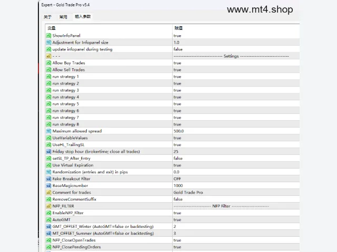Viewport: 337px width, 252px height.
Task: Click the UseVariableValues row icon
Action: tap(48, 138)
